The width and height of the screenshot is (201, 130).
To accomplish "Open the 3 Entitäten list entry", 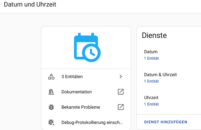I will click(72, 77).
